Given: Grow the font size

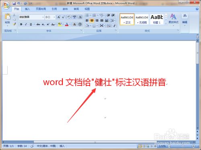Looking at the screenshot, I should coord(59,17).
